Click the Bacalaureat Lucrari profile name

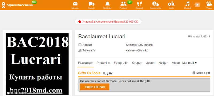(x=102, y=37)
